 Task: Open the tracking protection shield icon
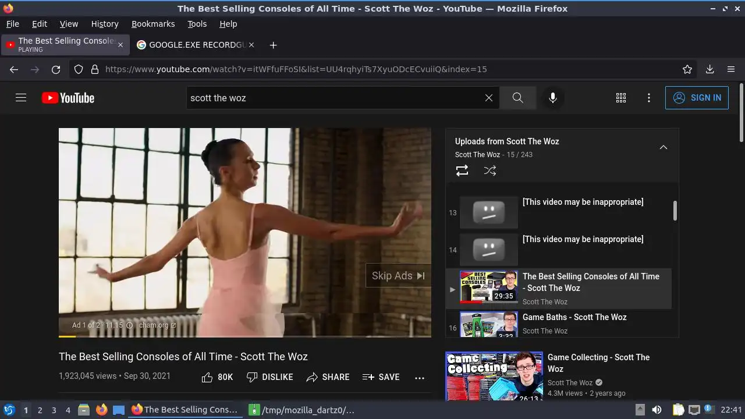(79, 69)
